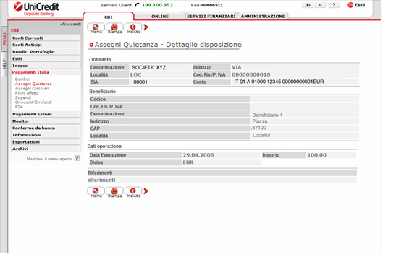Open the SERVIZI FINANZIARI tab

(x=211, y=16)
